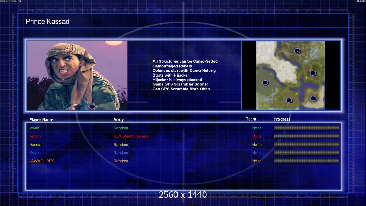
Task: Click JAWAD LBES's team value None
Action: (257, 161)
